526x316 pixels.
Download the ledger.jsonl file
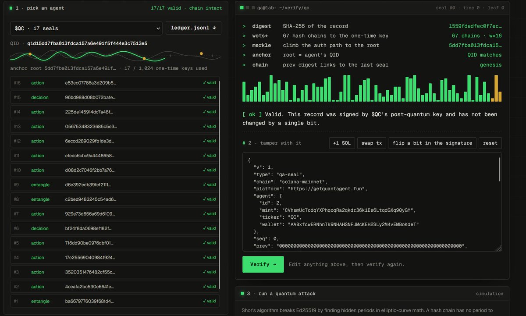click(193, 28)
